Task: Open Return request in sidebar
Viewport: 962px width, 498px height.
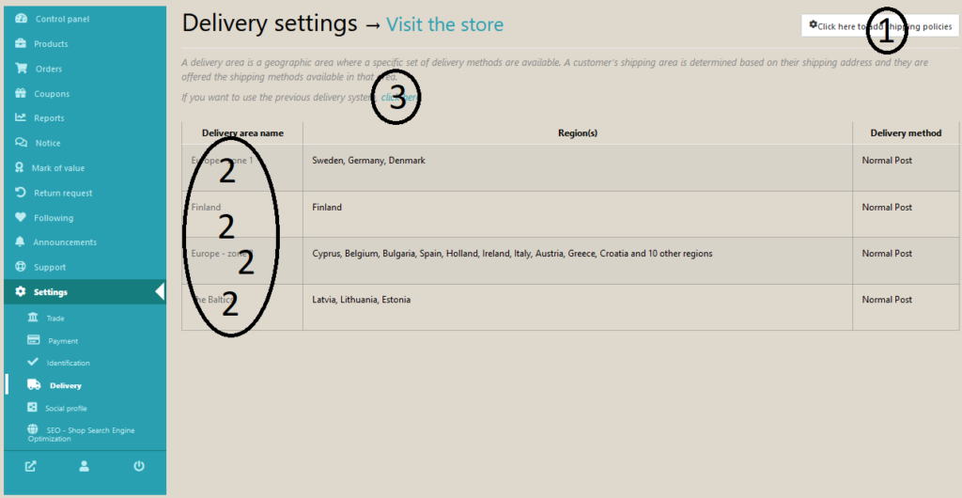Action: click(63, 193)
